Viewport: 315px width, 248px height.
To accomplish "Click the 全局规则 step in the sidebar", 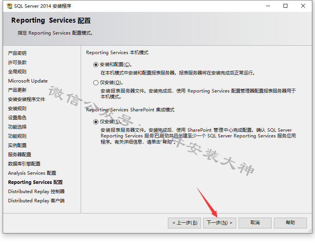I will click(x=17, y=72).
